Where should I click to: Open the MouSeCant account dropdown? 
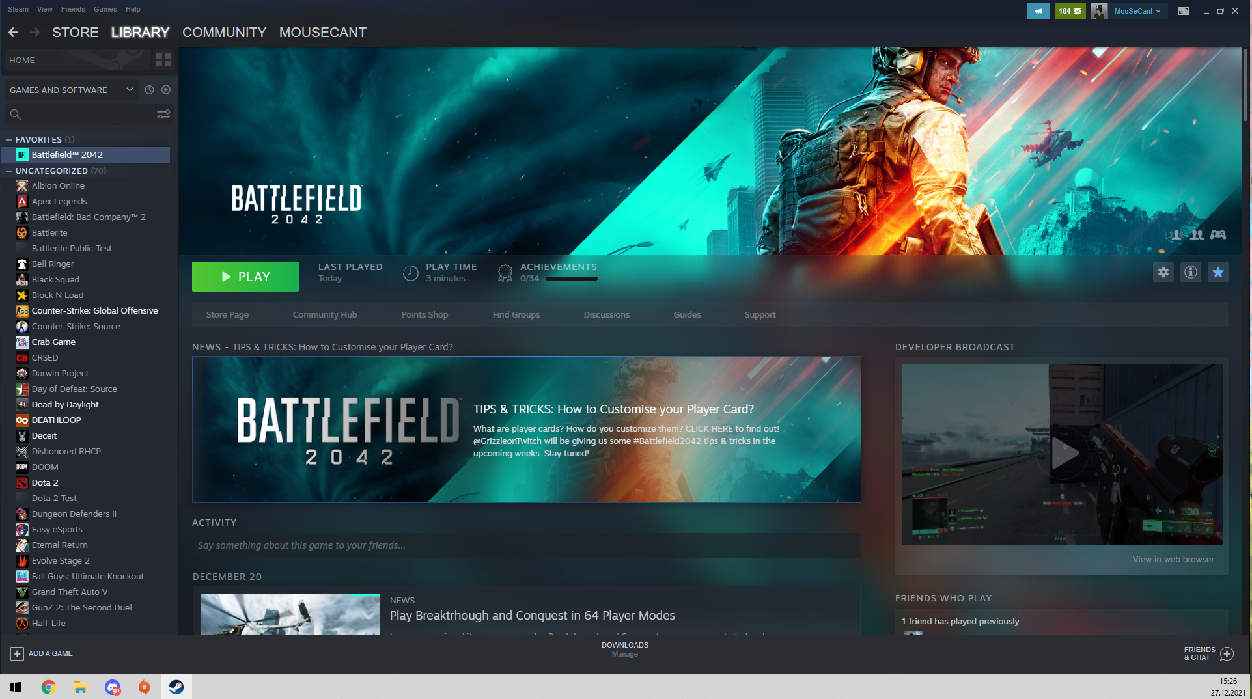click(x=1136, y=11)
